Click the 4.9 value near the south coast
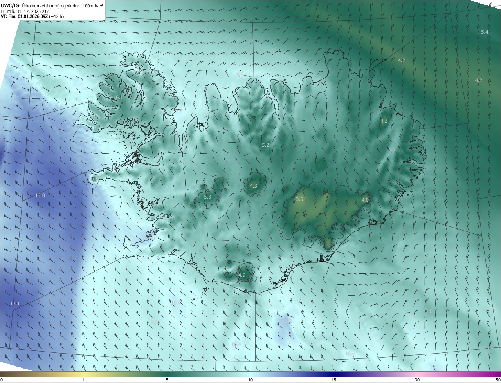Screen dimensions: 501x383 pyautogui.click(x=242, y=275)
